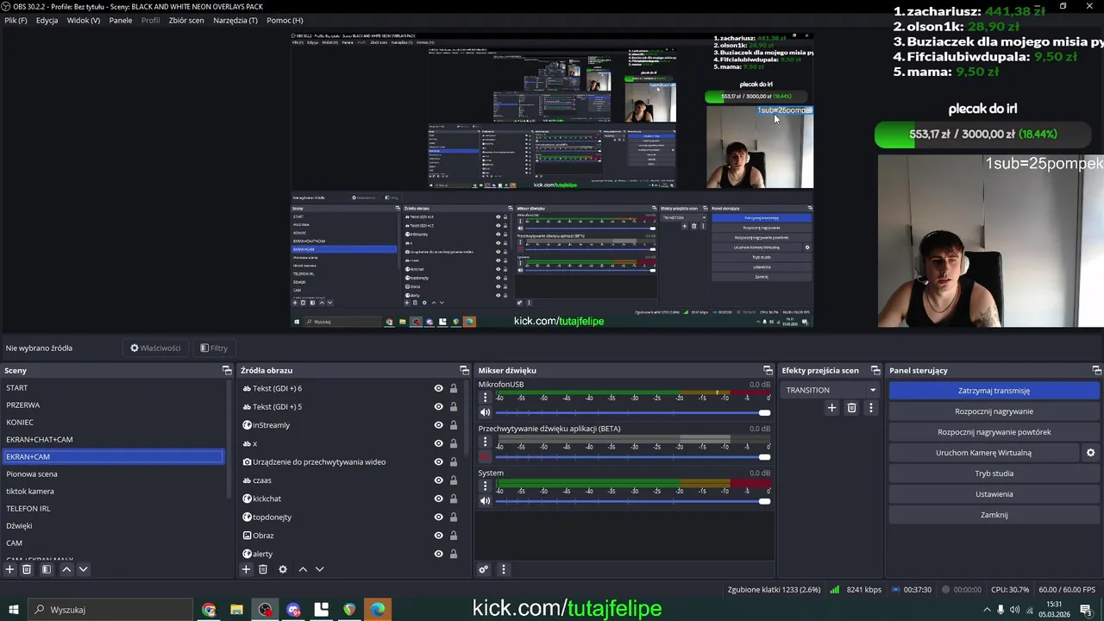This screenshot has width=1104, height=621.
Task: Toggle visibility of czaas source
Action: pyautogui.click(x=438, y=480)
